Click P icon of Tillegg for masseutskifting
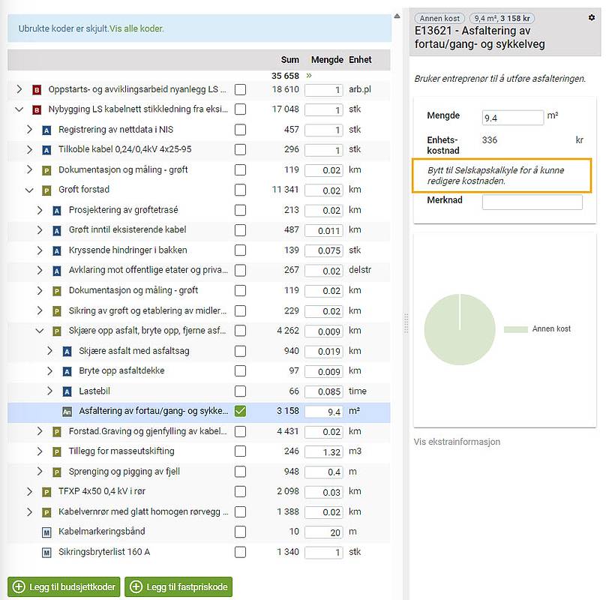Viewport: 606px width, 600px height. (x=57, y=452)
